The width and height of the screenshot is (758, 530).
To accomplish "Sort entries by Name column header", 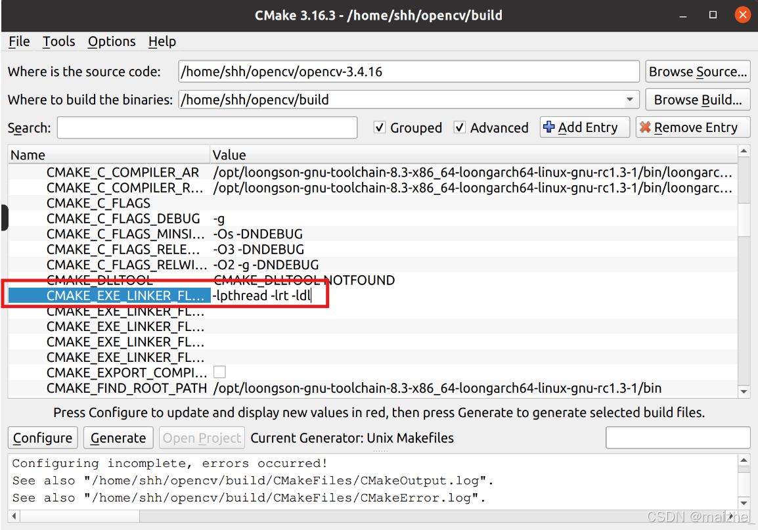I will pyautogui.click(x=109, y=155).
